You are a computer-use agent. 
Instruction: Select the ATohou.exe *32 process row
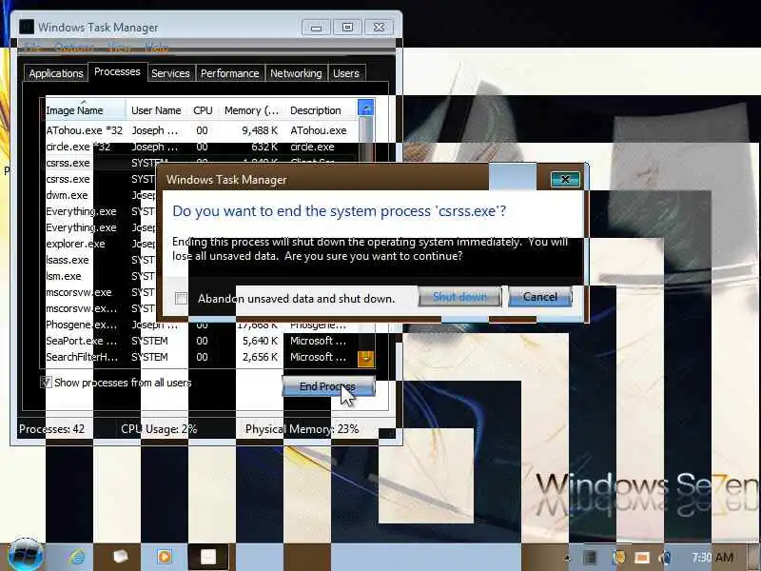(202, 130)
